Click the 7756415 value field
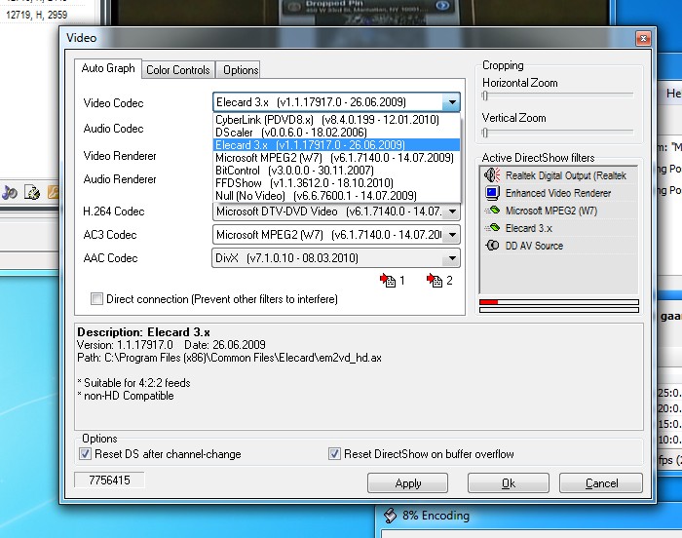Viewport: 682px width, 538px height. 109,480
